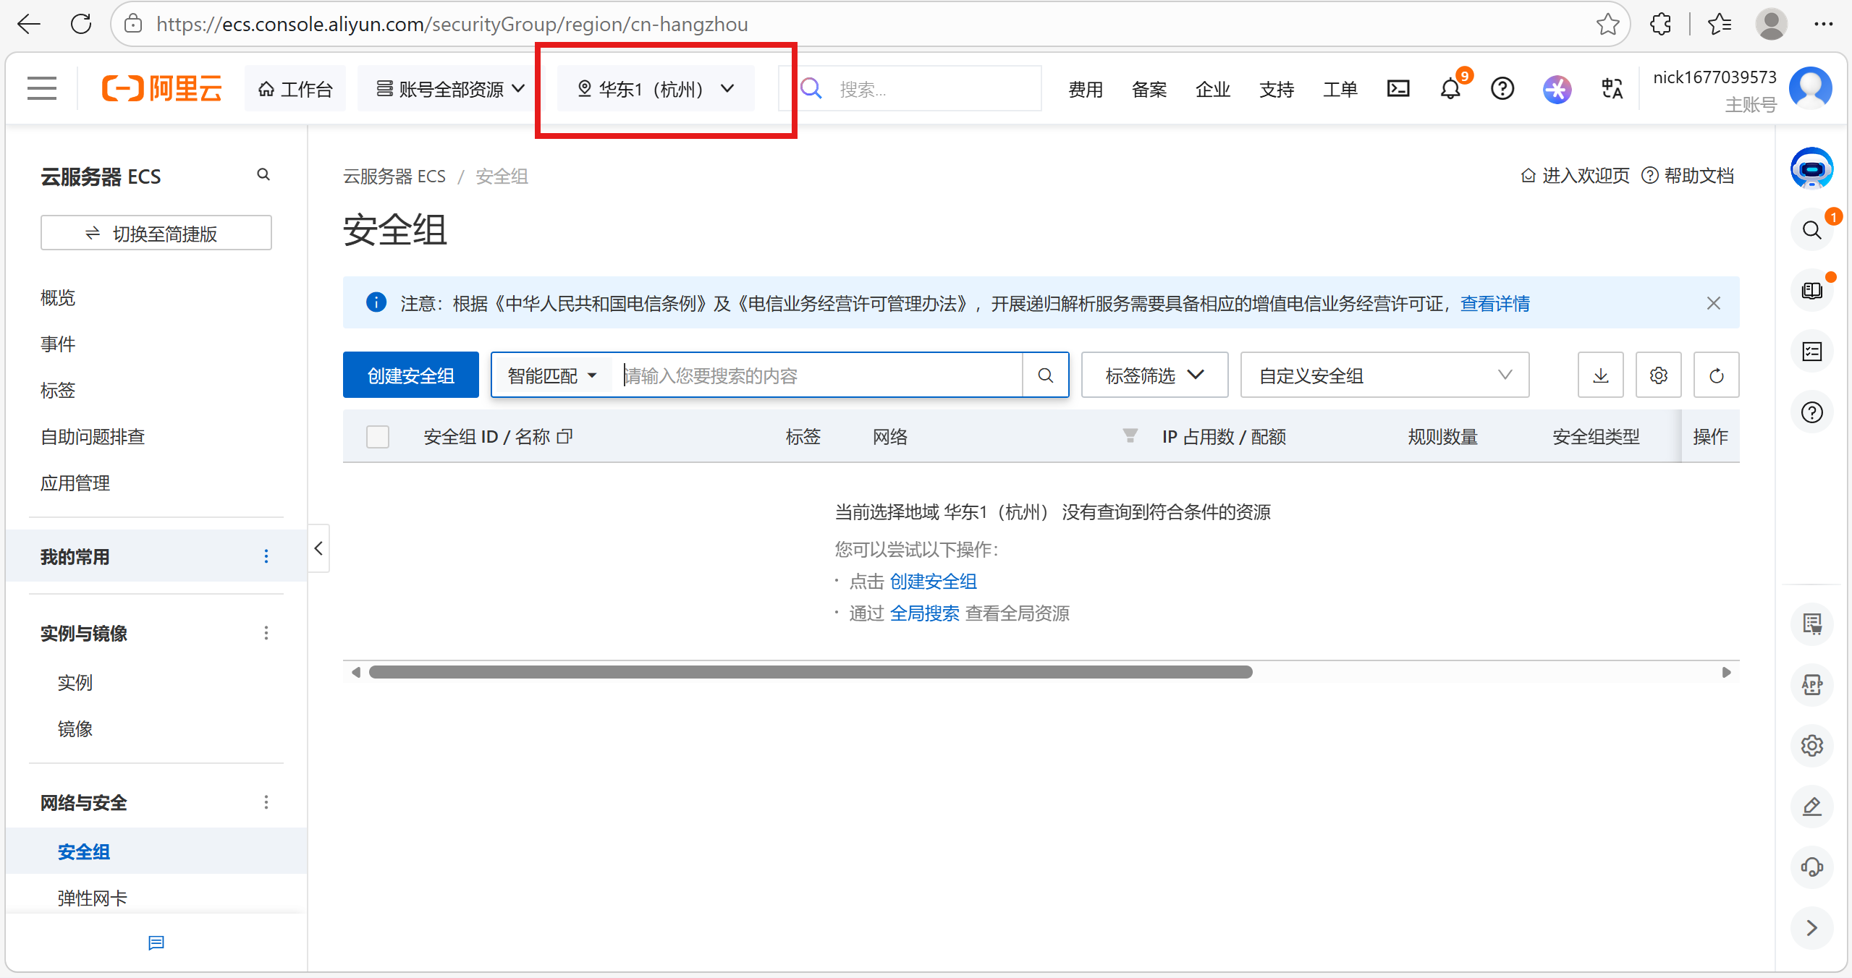Viewport: 1852px width, 978px height.
Task: Expand the 标签筛选 tag filter dropdown
Action: (1154, 375)
